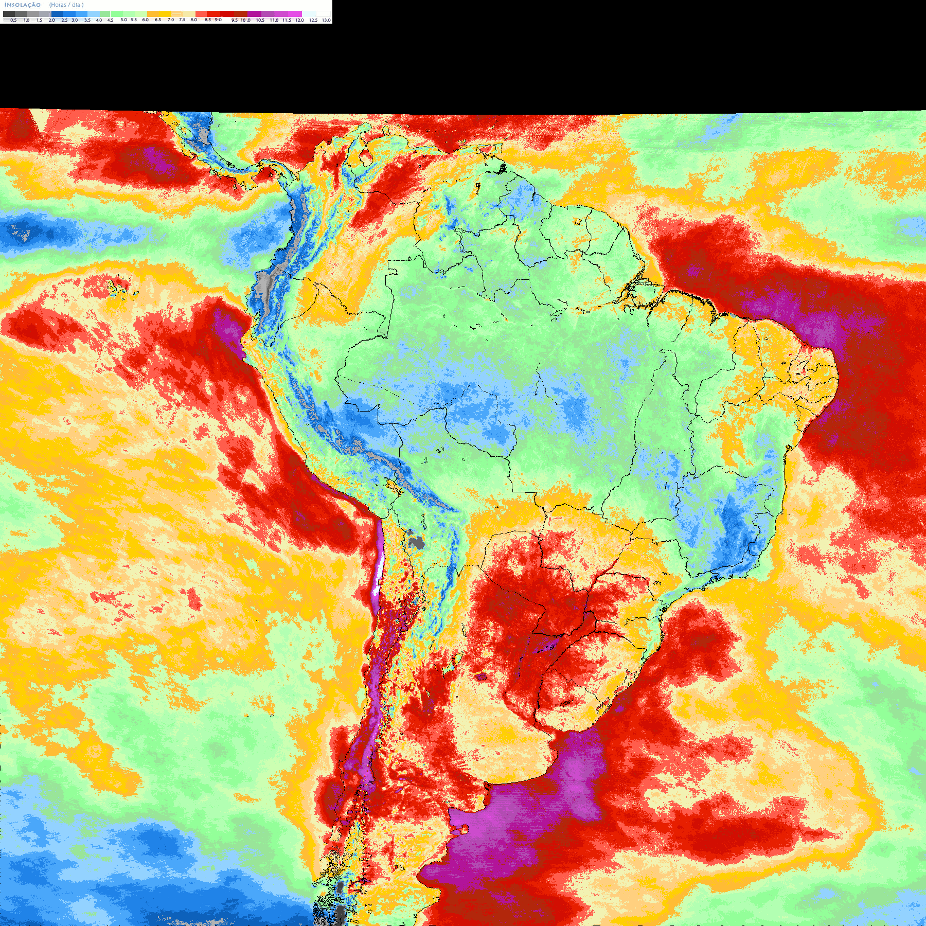Pick the white swatch above 13.0
Screen dimensions: 926x926
323,14
